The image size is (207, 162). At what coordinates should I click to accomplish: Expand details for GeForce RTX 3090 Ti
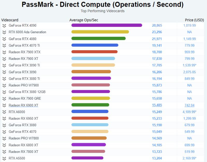tap(4, 65)
